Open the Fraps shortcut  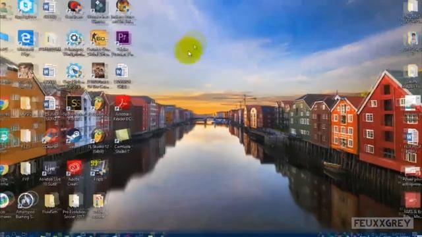pos(98,168)
